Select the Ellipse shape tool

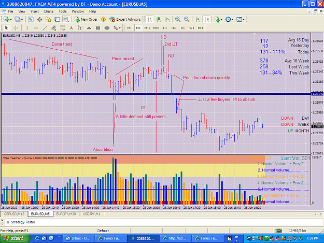[x=107, y=28]
